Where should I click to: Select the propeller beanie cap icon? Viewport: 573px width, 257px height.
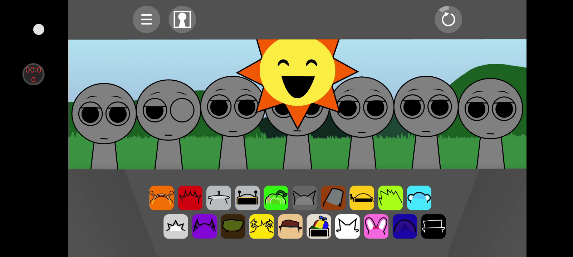pos(319,226)
